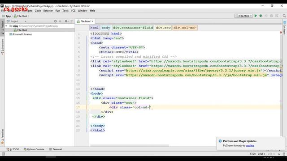
Task: Open the Python Console tool window
Action: coord(34,149)
